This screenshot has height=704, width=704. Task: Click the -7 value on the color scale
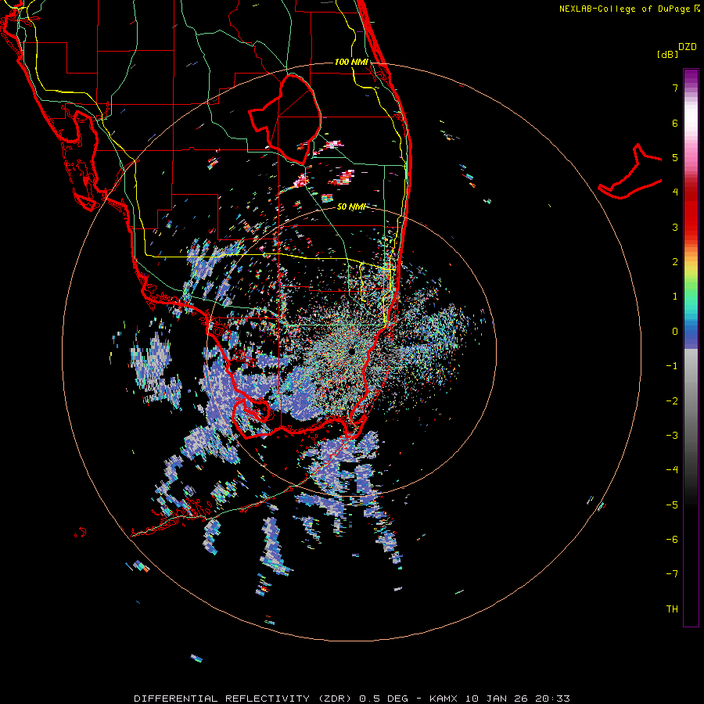click(672, 574)
